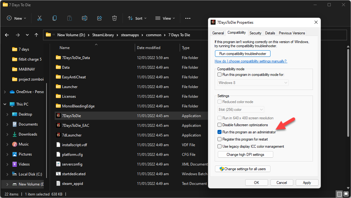Click OK in Properties dialog

(256, 183)
